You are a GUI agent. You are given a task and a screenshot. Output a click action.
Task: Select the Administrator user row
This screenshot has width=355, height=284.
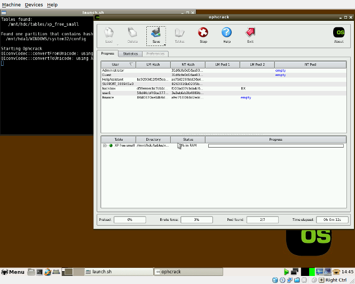pyautogui.click(x=224, y=70)
